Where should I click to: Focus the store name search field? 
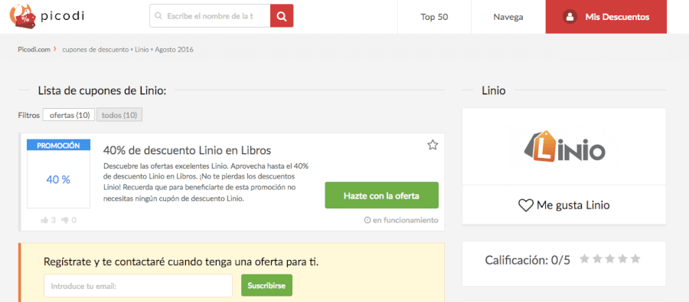[x=210, y=16]
